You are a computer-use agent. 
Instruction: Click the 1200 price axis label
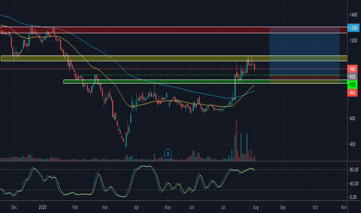[353, 41]
